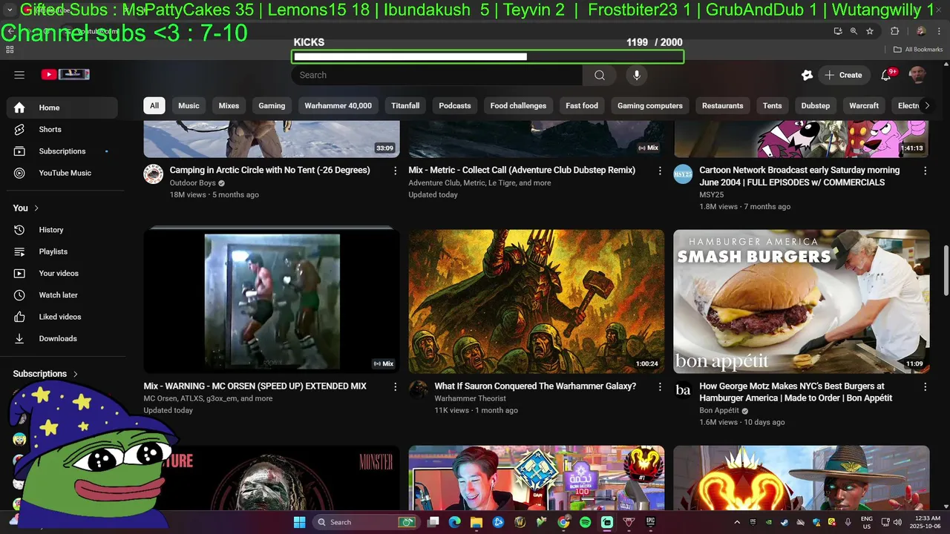Viewport: 950px width, 534px height.
Task: Open Epic Games Launcher from taskbar
Action: pyautogui.click(x=650, y=522)
